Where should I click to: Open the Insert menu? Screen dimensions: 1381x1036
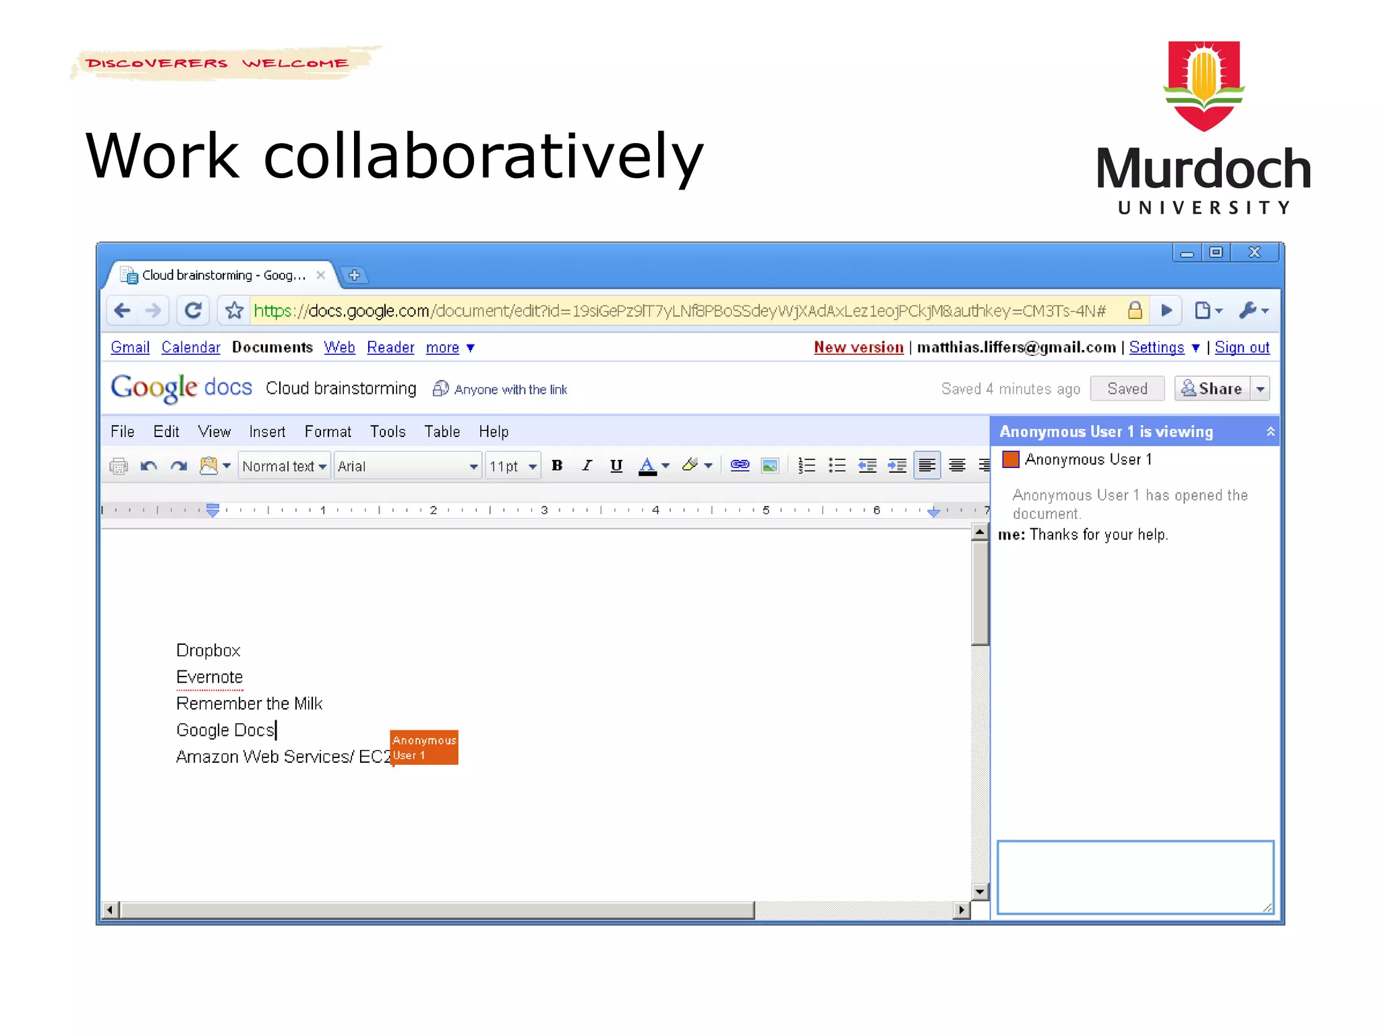pyautogui.click(x=267, y=432)
